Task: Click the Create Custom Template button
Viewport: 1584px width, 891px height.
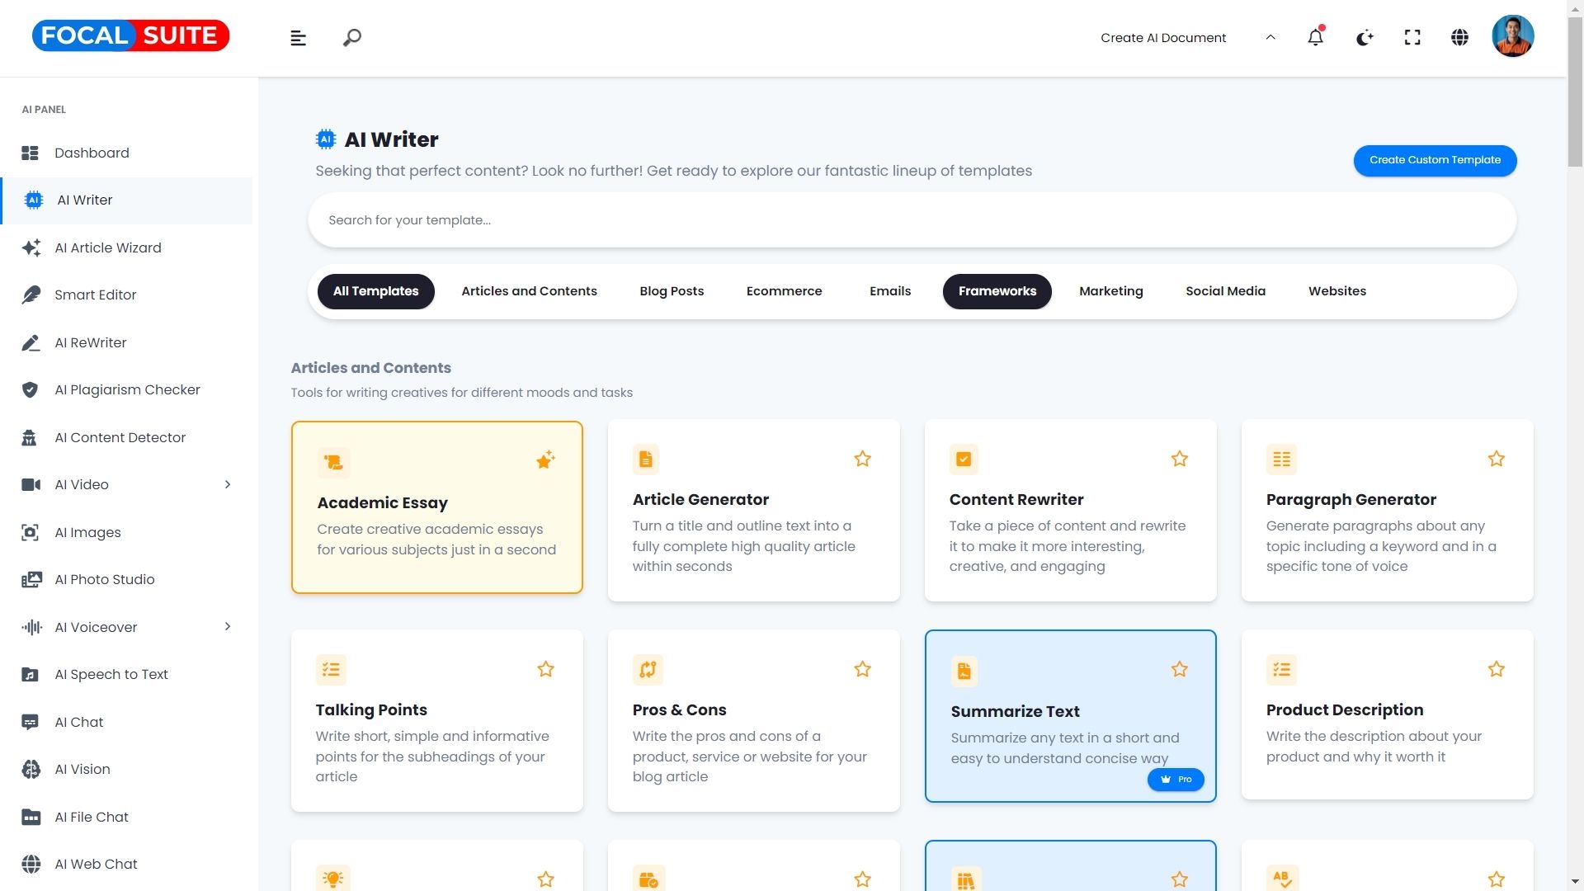Action: [1435, 160]
